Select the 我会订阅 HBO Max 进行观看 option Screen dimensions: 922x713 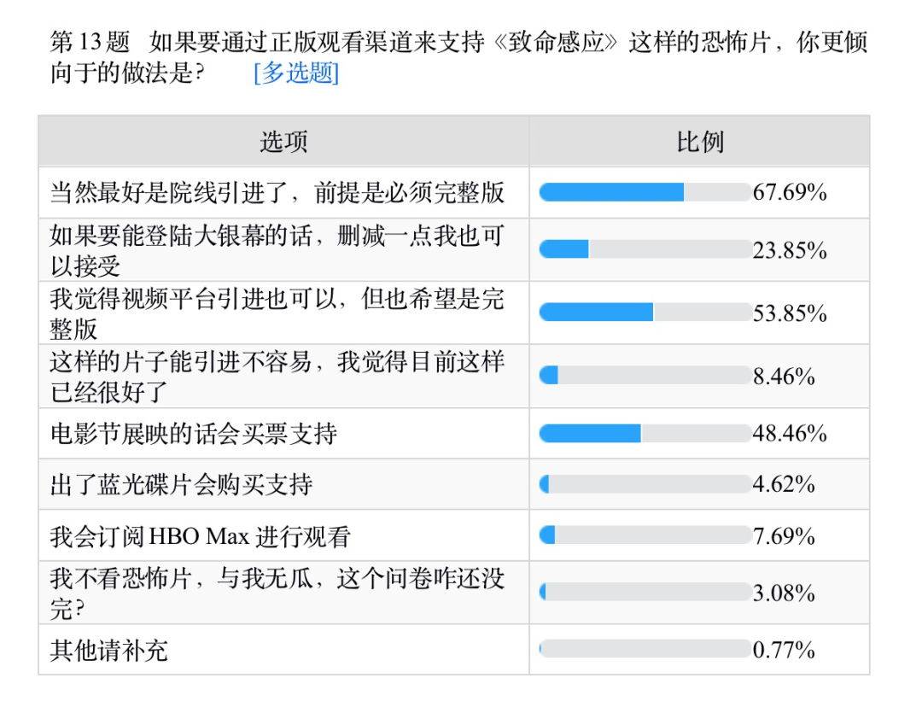(201, 537)
